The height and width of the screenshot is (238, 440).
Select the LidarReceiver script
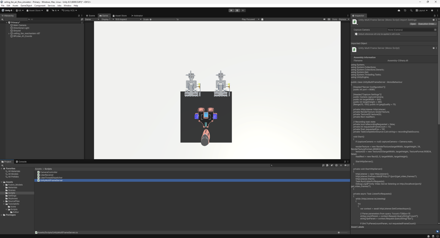(46, 175)
